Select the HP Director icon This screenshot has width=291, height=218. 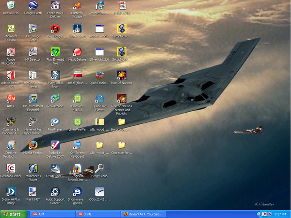[33, 52]
